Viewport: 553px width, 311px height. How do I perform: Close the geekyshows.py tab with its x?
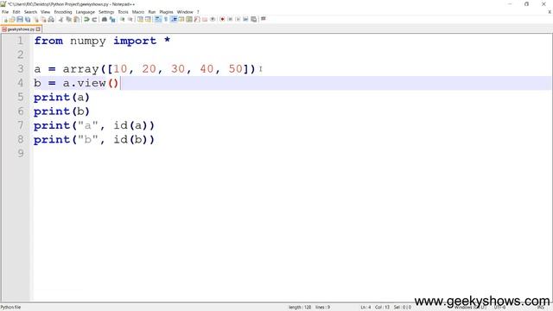[38, 29]
